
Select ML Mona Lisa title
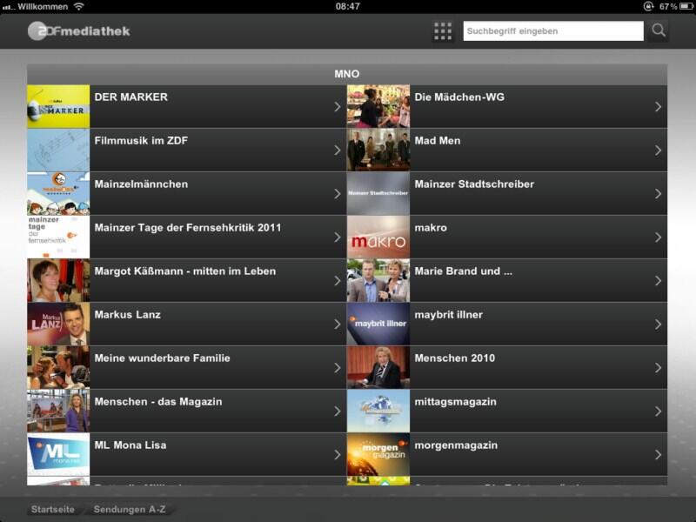click(x=130, y=445)
